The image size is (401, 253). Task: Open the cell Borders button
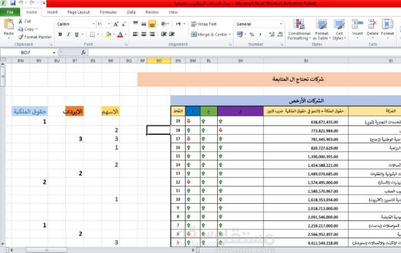93,34
